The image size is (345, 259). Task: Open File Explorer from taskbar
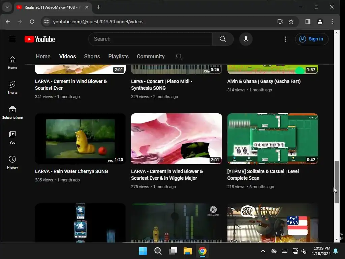tap(188, 251)
